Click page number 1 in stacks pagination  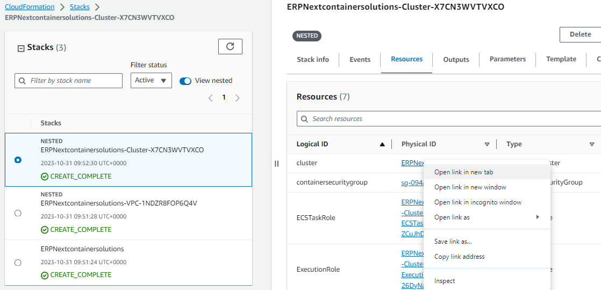coord(224,97)
